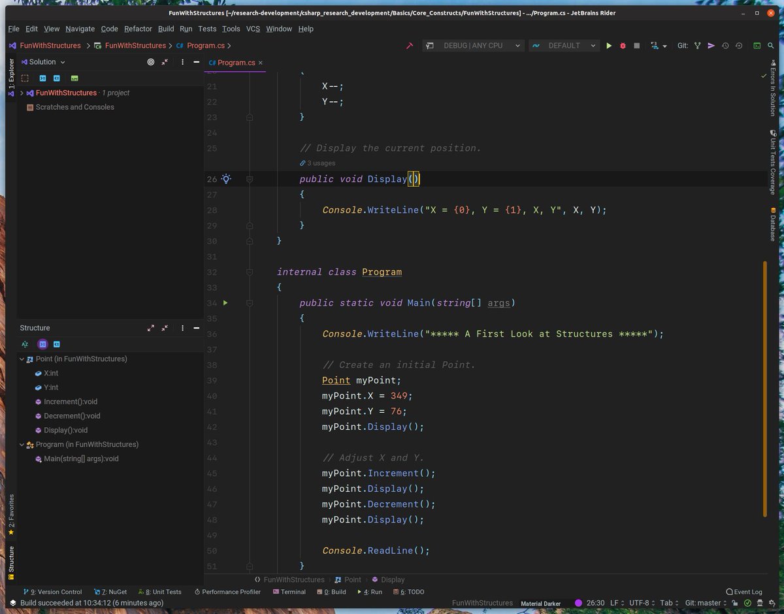Show Git history clock icon
This screenshot has height=614, width=784.
[725, 46]
